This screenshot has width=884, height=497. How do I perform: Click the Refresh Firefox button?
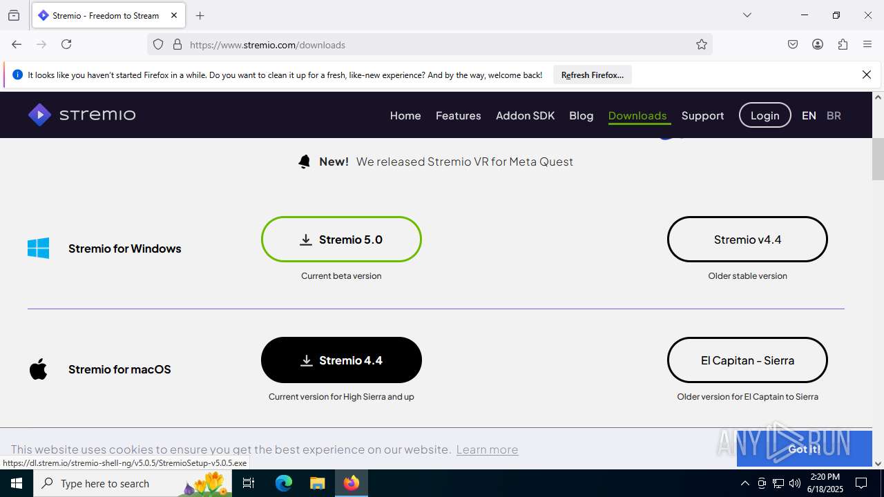pos(593,75)
